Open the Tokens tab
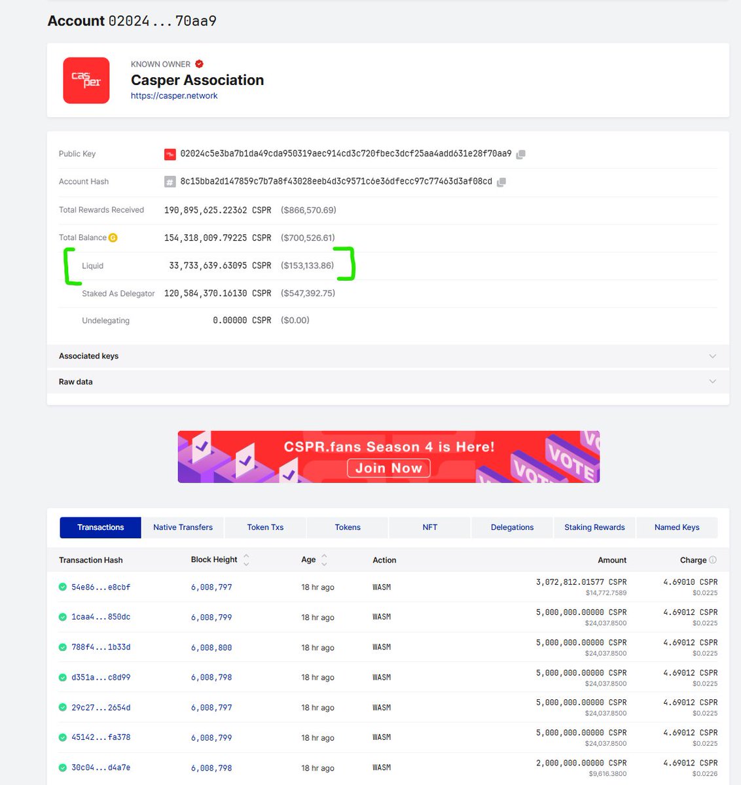741x785 pixels. [x=348, y=527]
